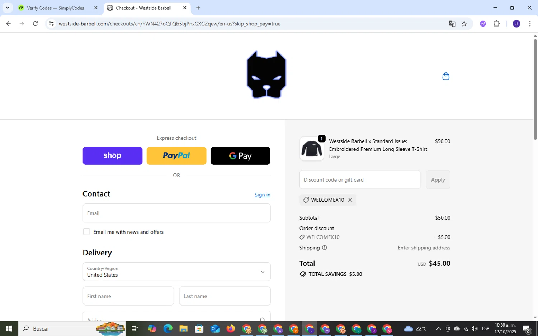Open Firefox from the taskbar
Viewport: 538px width, 336px height.
point(231,328)
